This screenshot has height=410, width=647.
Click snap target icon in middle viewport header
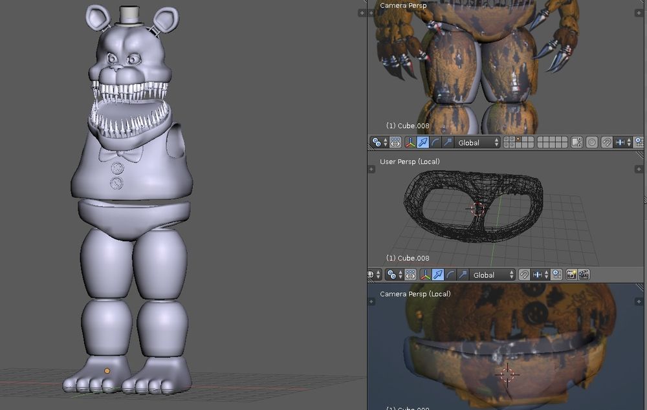[x=556, y=274]
